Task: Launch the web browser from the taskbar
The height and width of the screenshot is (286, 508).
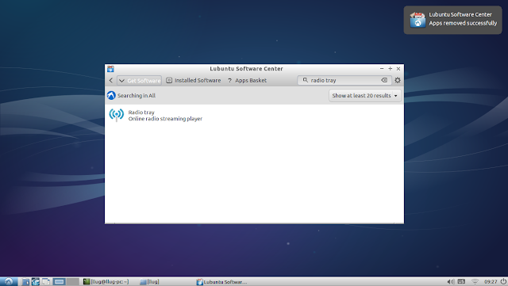Action: [35, 281]
